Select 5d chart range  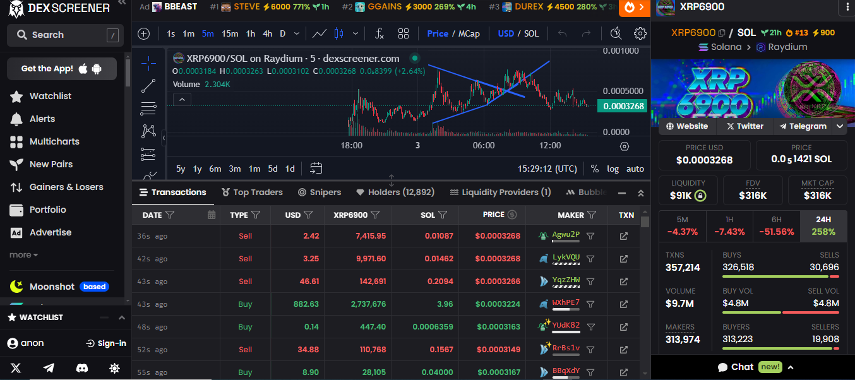[273, 169]
